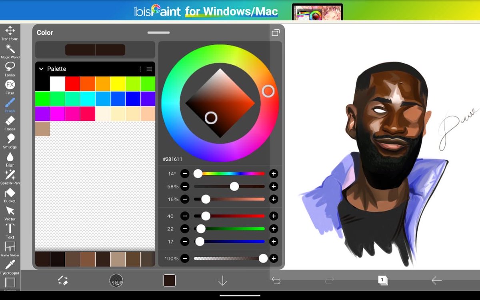Open brush size 12.4 settings
This screenshot has height=300, width=480.
[116, 280]
